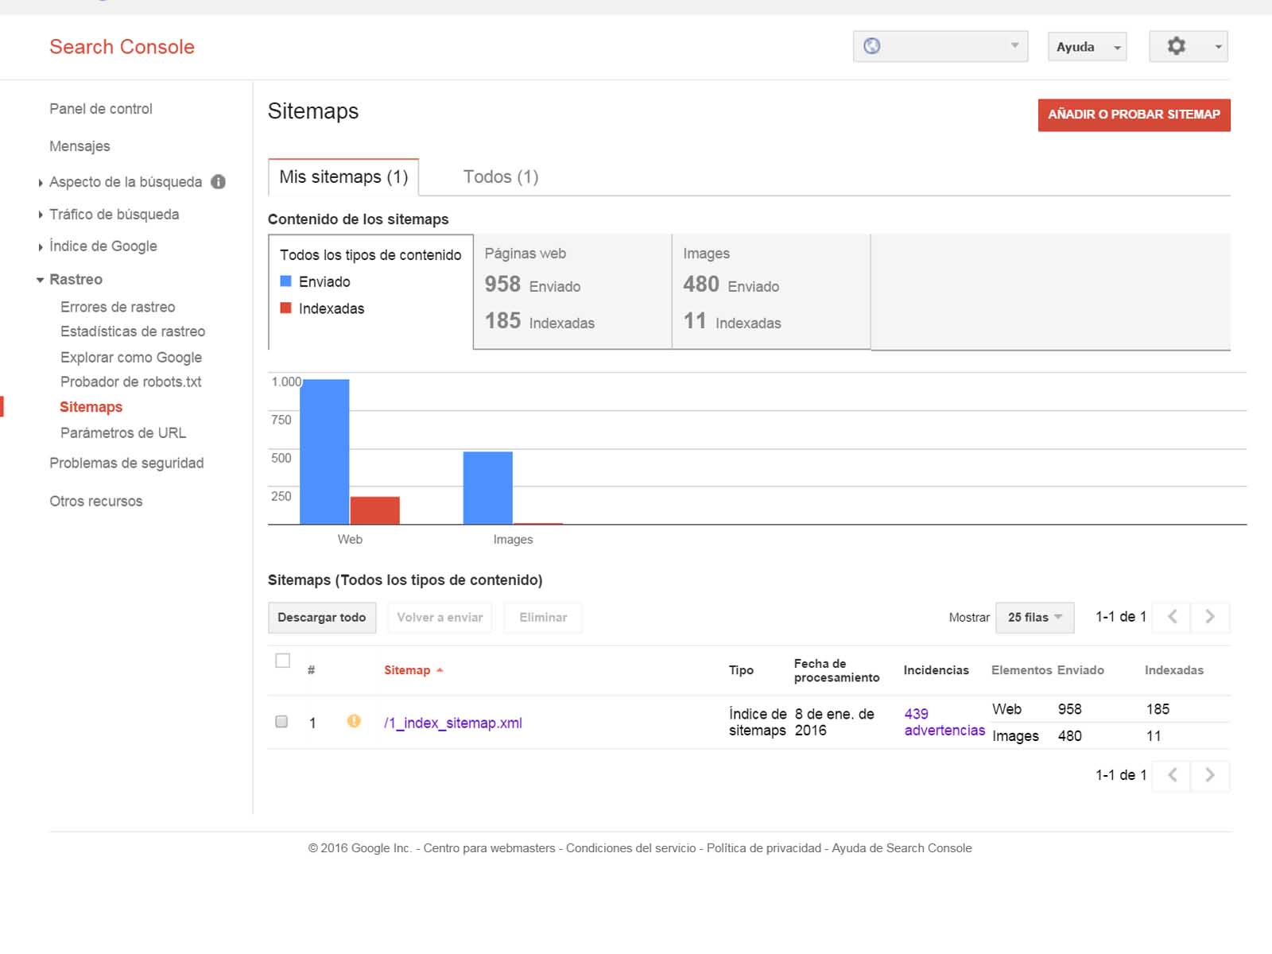Switch to the Todos (1) tab
This screenshot has height=954, width=1272.
pos(501,176)
